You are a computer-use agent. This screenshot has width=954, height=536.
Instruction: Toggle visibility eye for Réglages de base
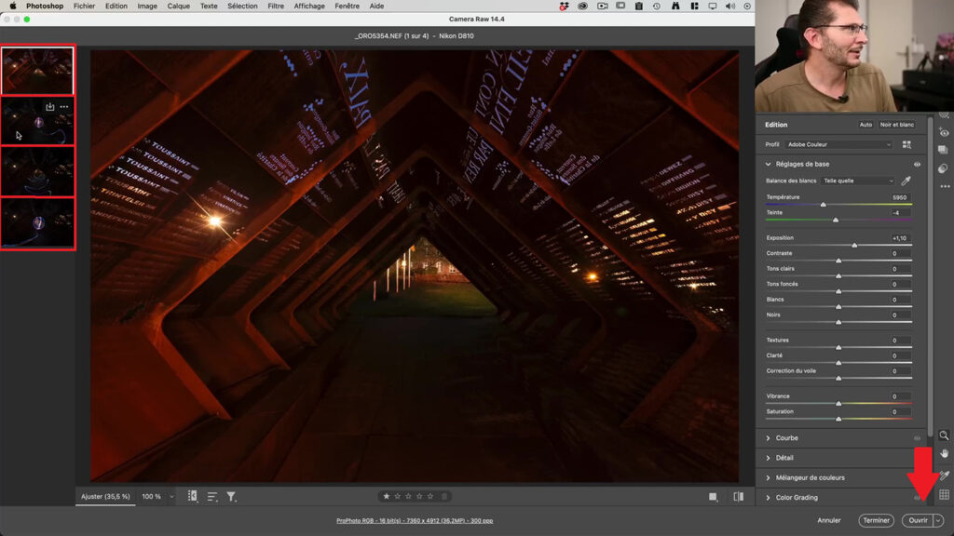click(x=918, y=164)
